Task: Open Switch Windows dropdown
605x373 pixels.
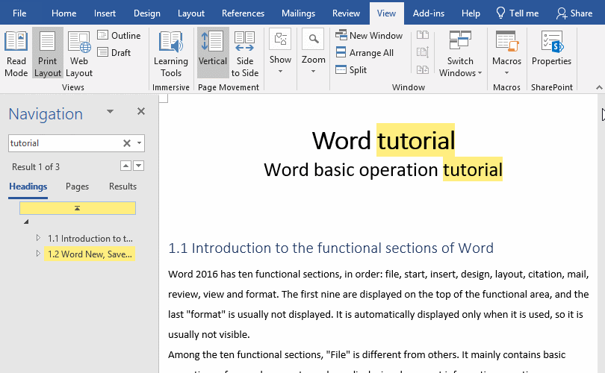Action: pos(460,54)
